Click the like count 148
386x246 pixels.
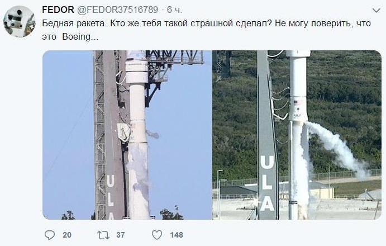click(177, 235)
